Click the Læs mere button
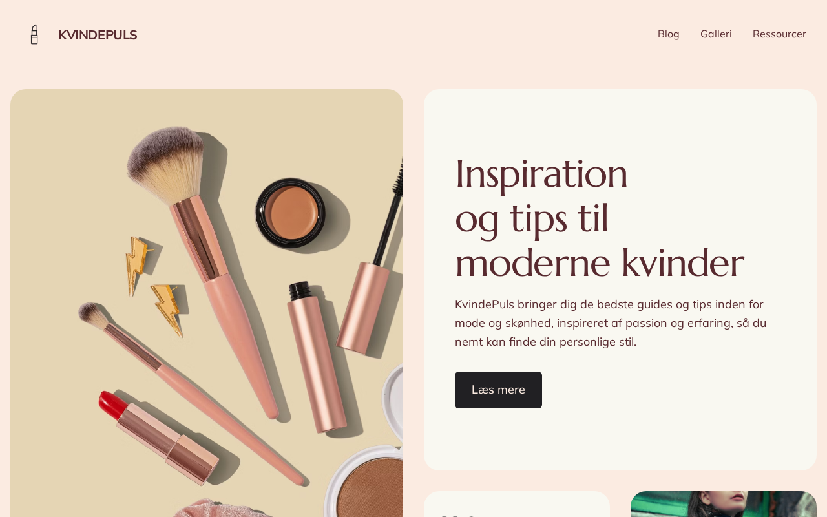 (498, 390)
